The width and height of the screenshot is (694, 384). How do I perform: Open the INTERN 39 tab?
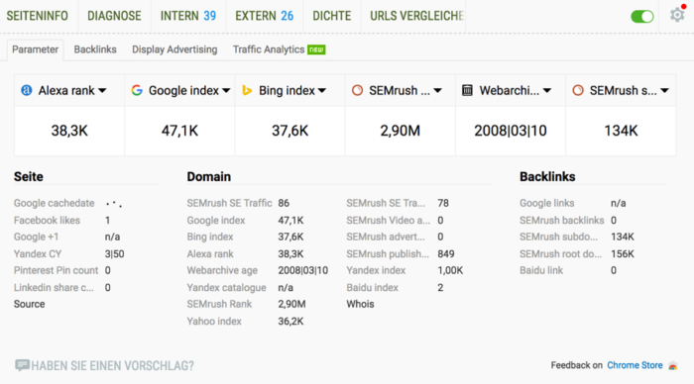click(188, 16)
